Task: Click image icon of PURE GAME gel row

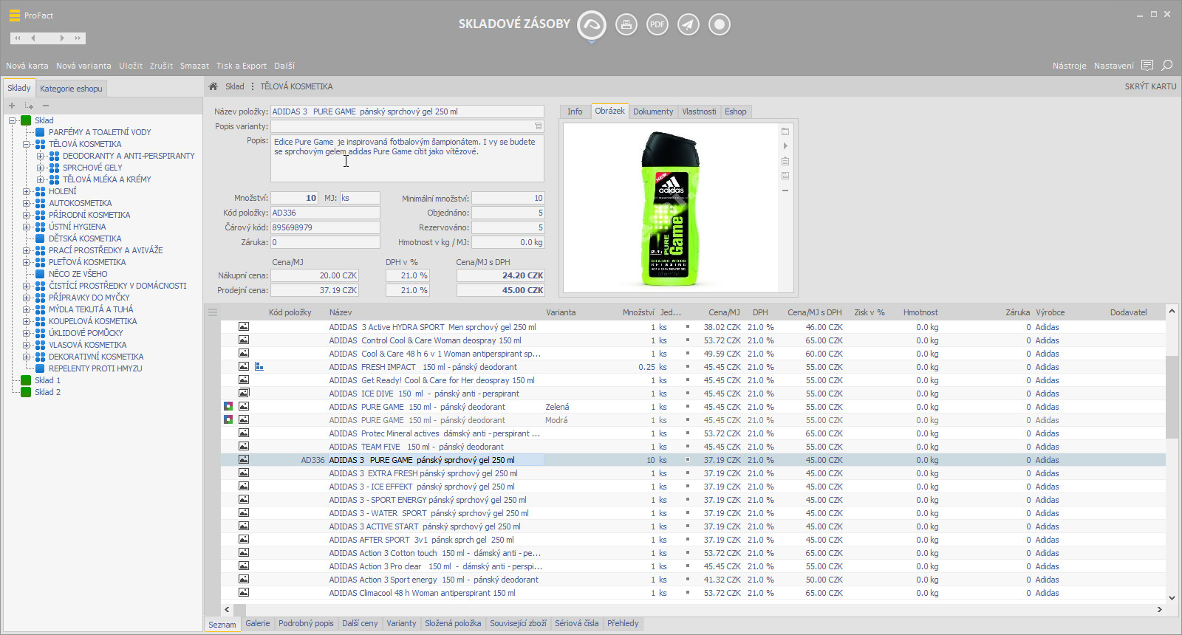Action: (244, 459)
